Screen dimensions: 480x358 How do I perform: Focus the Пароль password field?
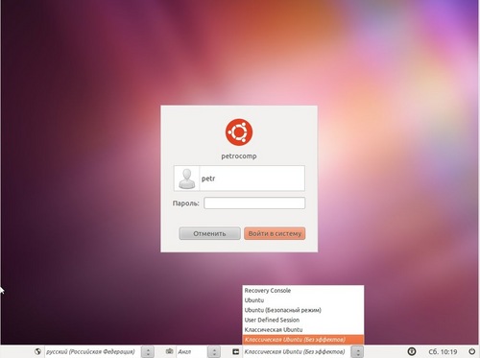click(254, 203)
